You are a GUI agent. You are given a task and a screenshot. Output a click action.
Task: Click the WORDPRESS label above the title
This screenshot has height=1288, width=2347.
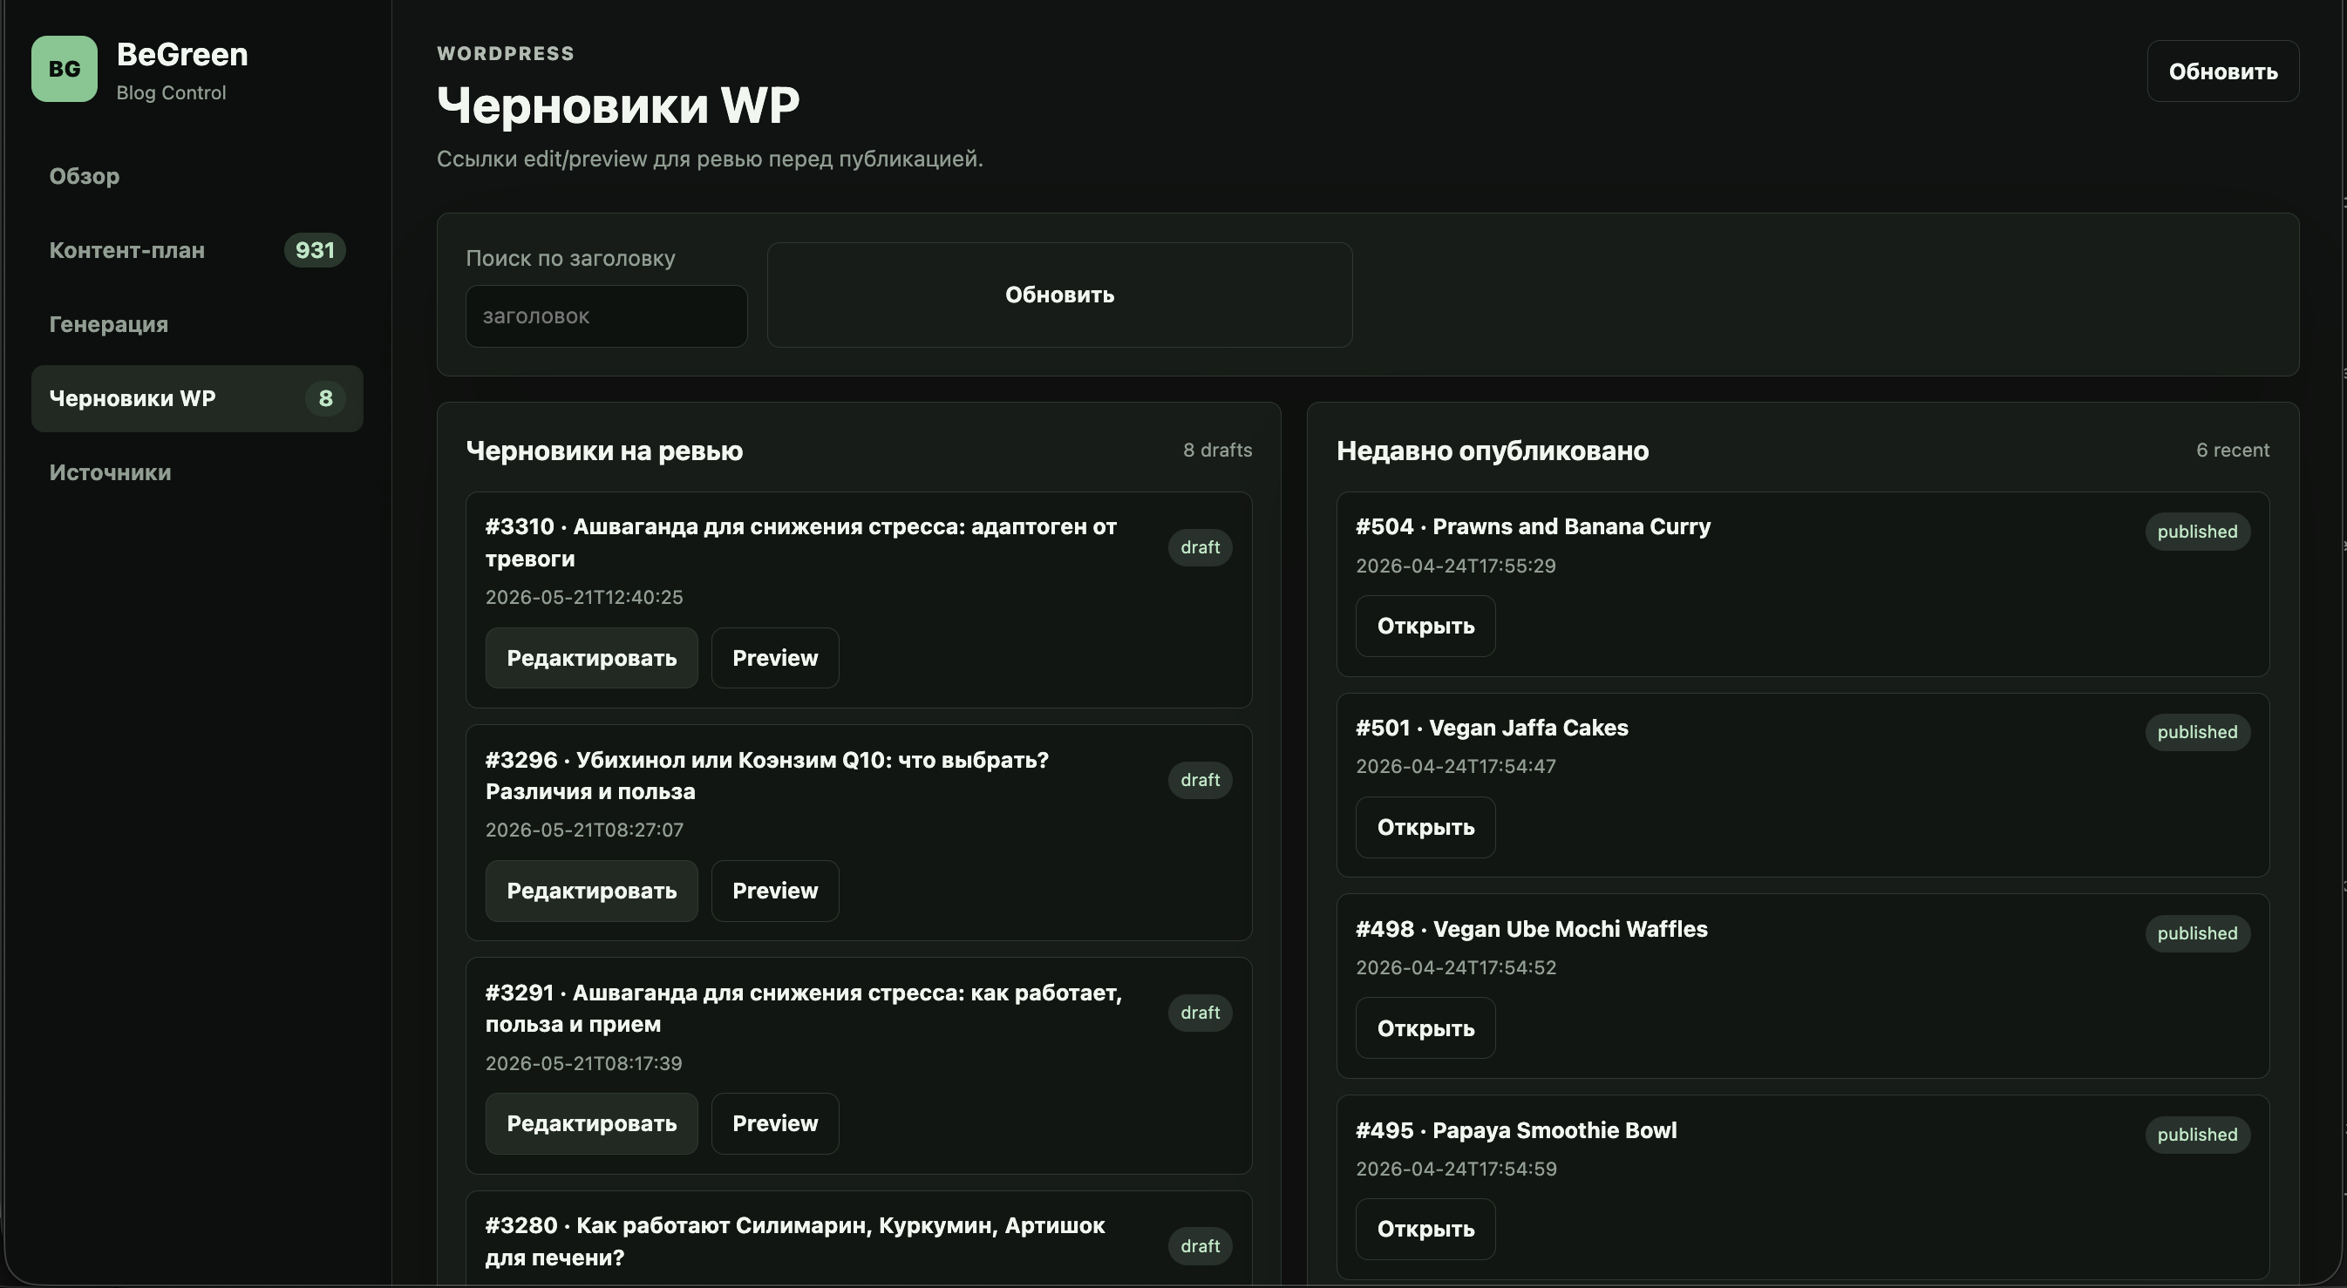[506, 54]
